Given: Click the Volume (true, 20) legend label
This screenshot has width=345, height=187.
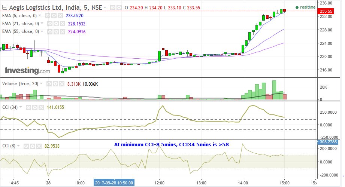Looking at the screenshot, I should 20,84.
